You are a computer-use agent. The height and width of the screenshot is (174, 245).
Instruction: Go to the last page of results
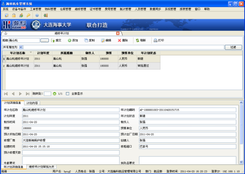click(27, 94)
